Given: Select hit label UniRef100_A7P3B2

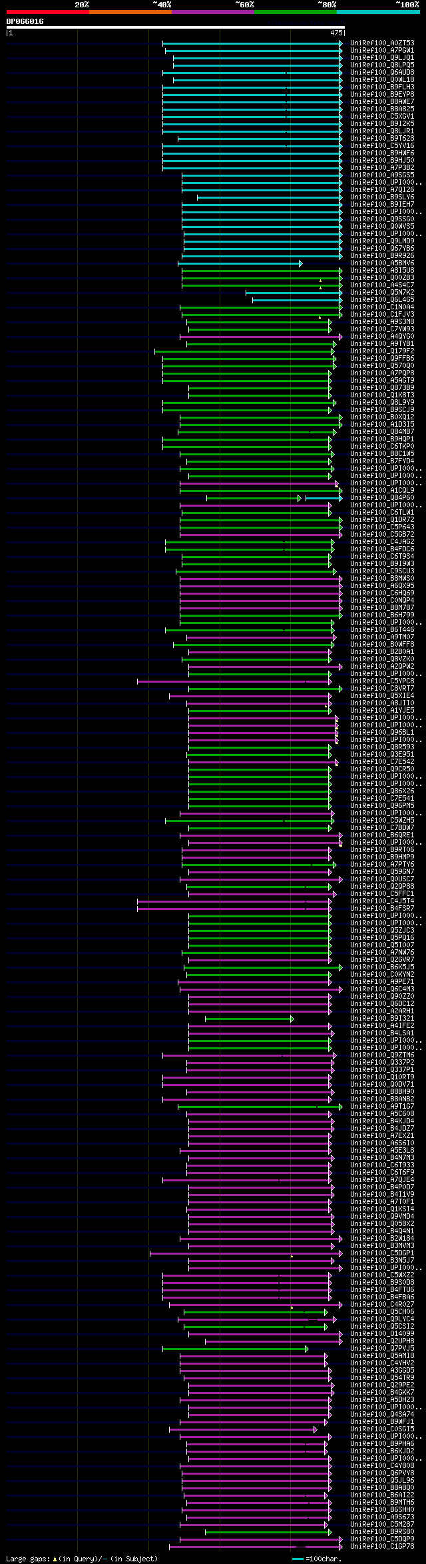Looking at the screenshot, I should [382, 168].
